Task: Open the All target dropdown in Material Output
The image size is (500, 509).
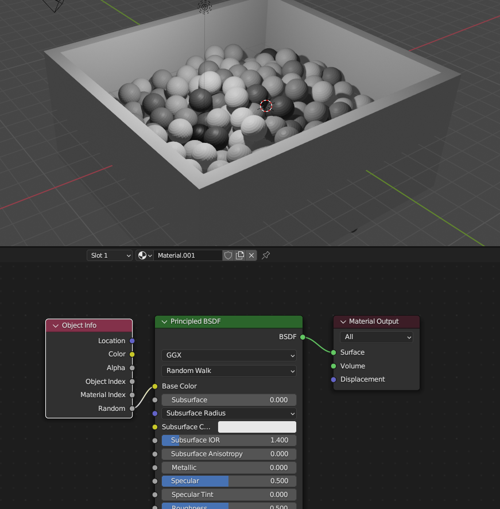Action: [377, 337]
